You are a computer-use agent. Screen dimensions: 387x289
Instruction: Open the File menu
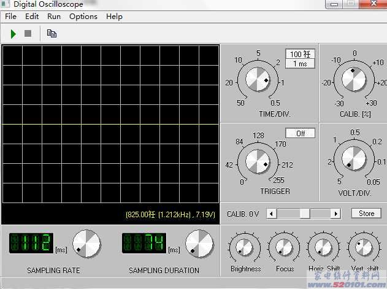[x=10, y=17]
